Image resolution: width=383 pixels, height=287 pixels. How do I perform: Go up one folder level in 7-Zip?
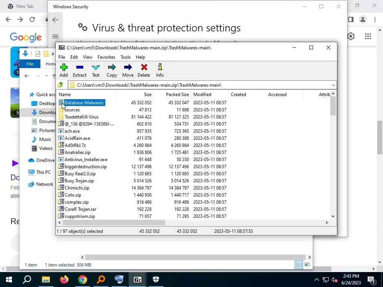61,85
